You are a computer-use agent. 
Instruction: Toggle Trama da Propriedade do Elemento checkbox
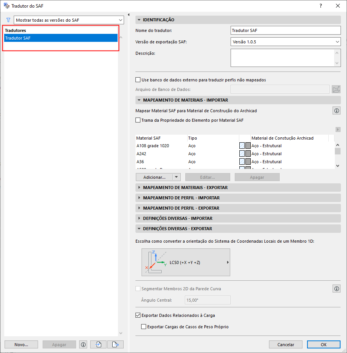(138, 120)
